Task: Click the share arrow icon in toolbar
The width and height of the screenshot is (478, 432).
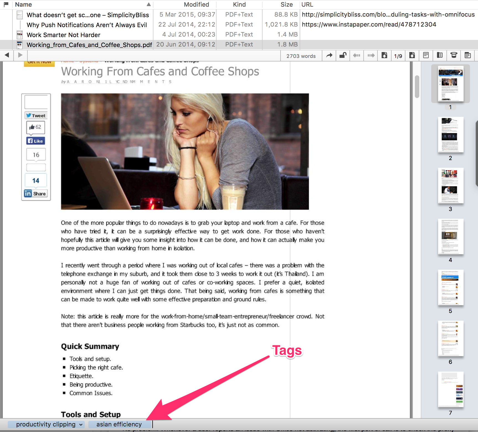Action: pos(329,55)
